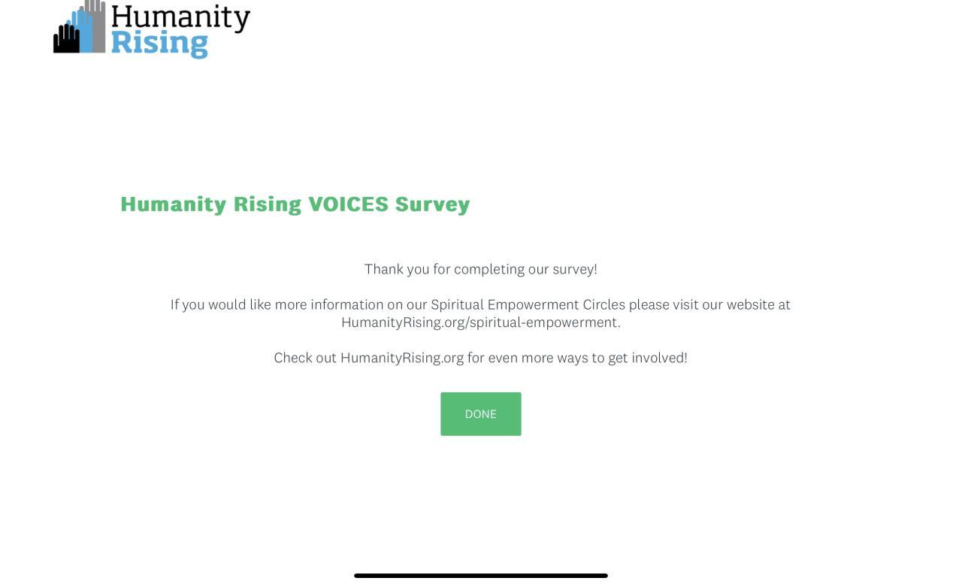This screenshot has height=584, width=962.
Task: Click "Humanity Rising" in the green heading
Action: click(x=211, y=204)
